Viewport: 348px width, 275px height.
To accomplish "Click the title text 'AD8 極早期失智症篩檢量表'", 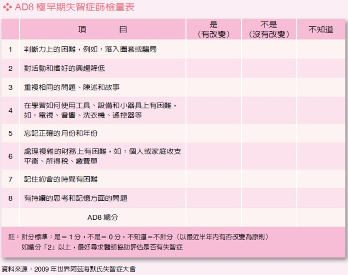I will [75, 7].
